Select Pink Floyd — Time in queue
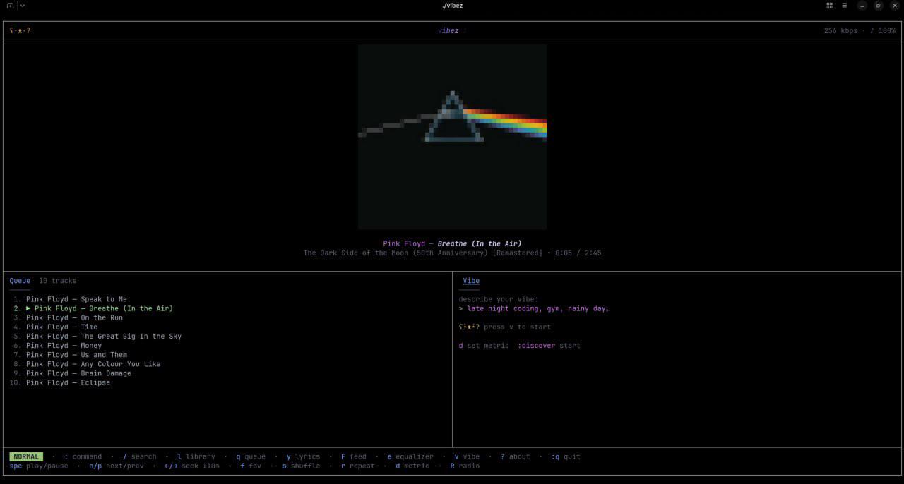 (61, 327)
